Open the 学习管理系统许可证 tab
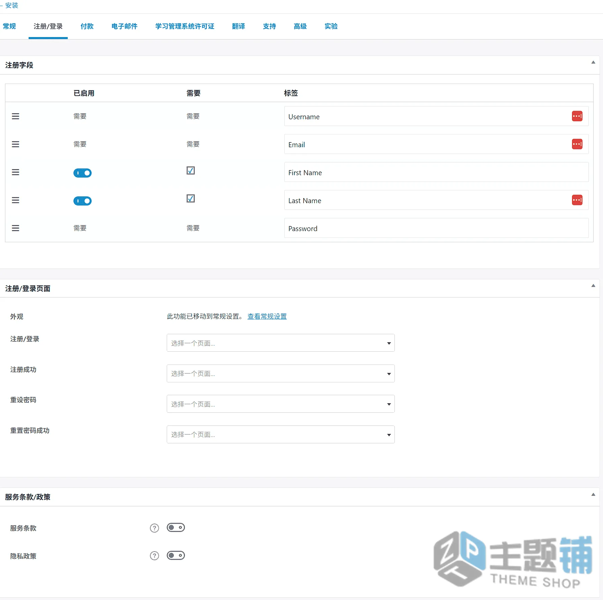This screenshot has height=600, width=603. pos(185,26)
